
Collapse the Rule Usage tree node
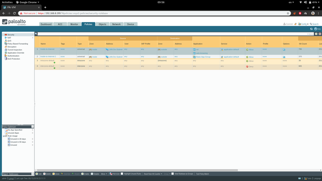(x=4, y=136)
